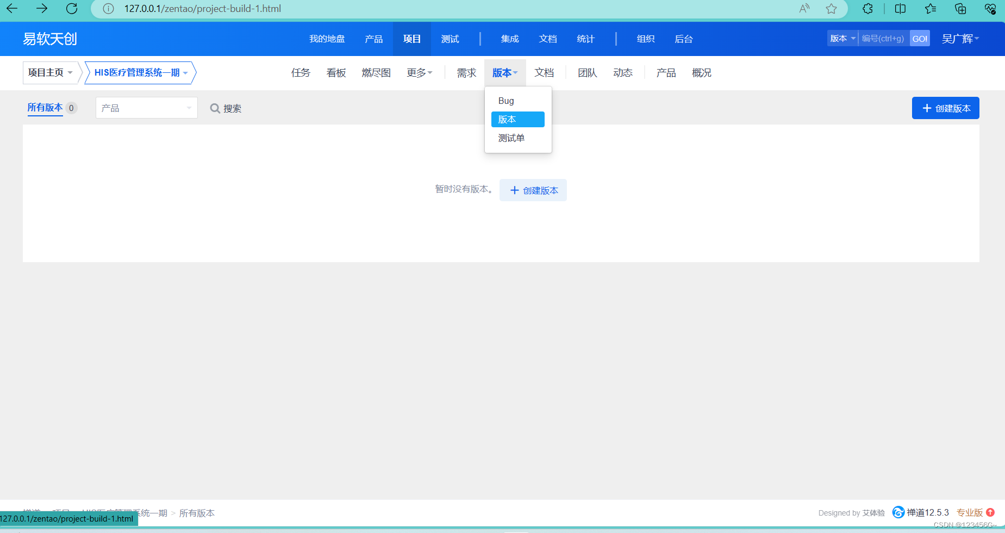Open favorites list icon
Screen dimensions: 1005x533
click(x=930, y=9)
